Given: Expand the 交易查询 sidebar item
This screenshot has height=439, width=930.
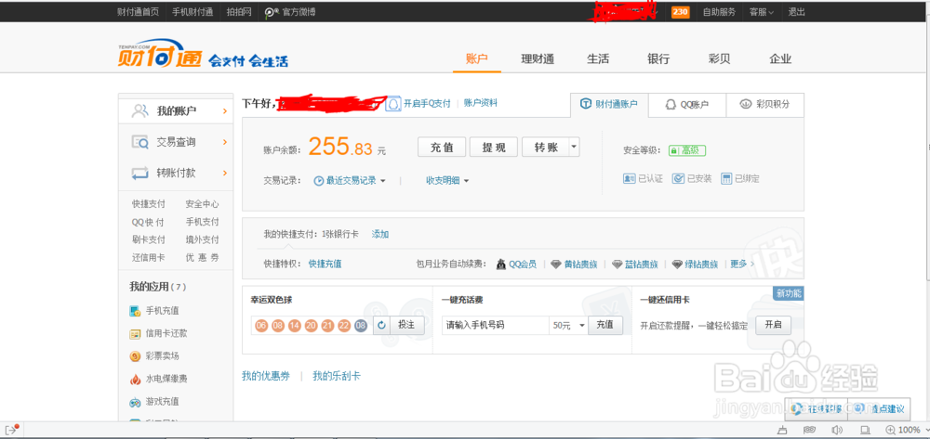Looking at the screenshot, I should 224,142.
